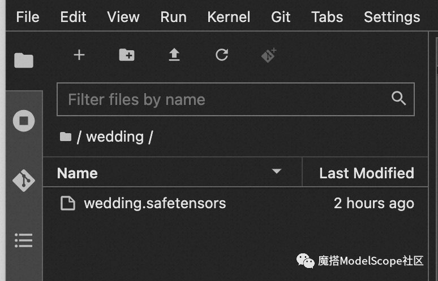Image resolution: width=438 pixels, height=281 pixels.
Task: Refresh the file list
Action: tap(222, 55)
